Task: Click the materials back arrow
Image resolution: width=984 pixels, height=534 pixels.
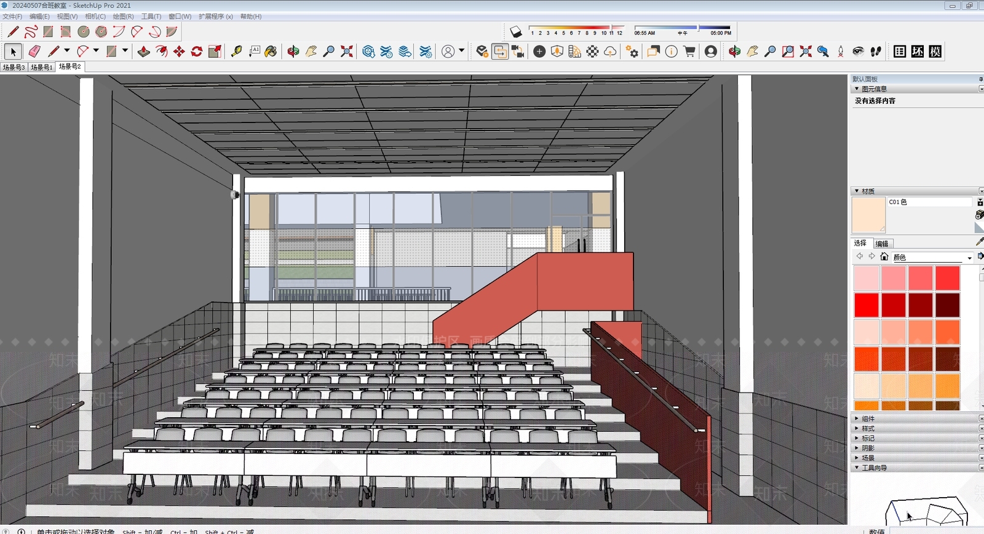Action: coord(860,257)
